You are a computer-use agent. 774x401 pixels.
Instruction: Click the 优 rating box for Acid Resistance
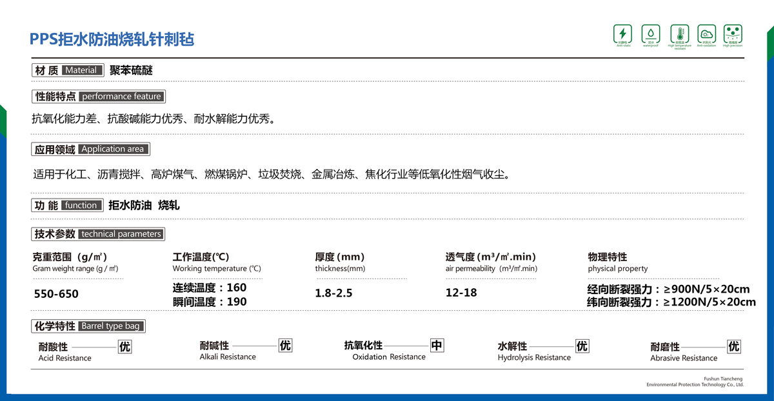pyautogui.click(x=124, y=347)
